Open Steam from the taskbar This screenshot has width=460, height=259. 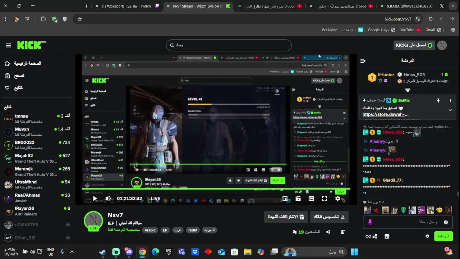[x=103, y=252]
